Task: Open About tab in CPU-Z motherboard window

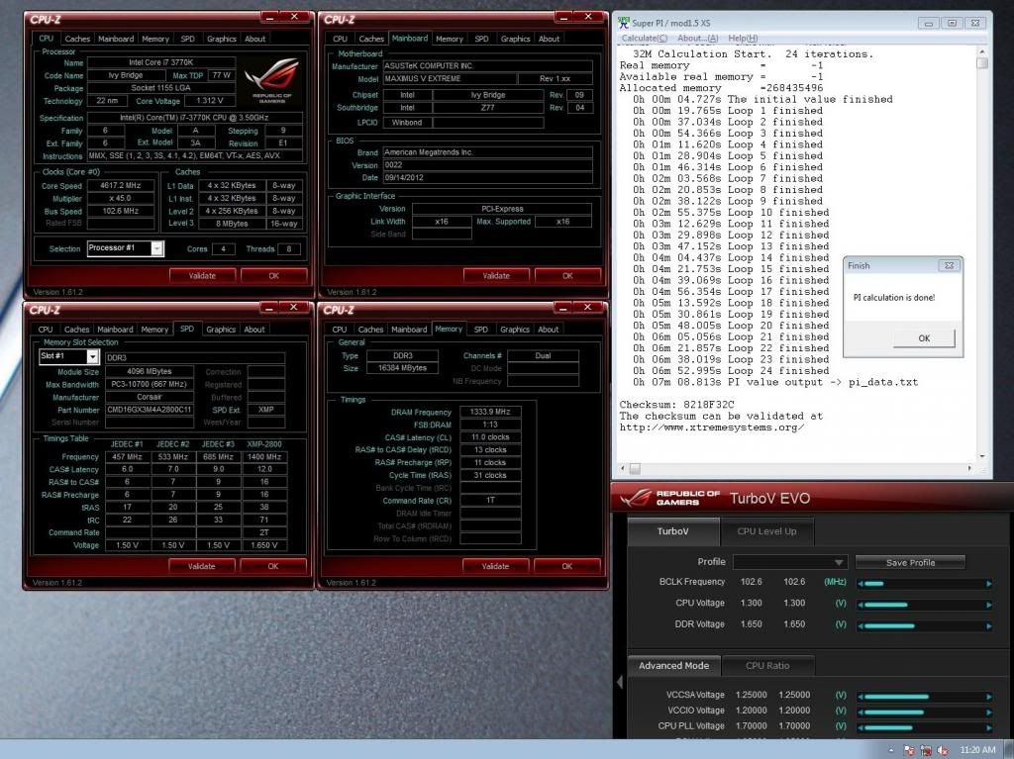Action: (549, 39)
